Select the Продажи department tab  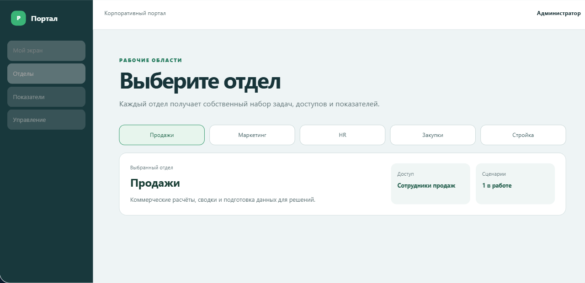162,135
